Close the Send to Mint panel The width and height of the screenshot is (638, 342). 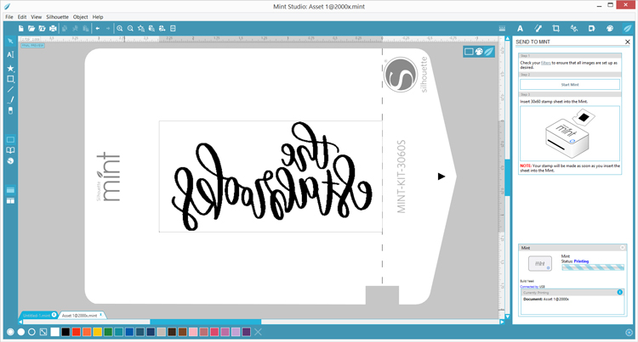pos(628,42)
